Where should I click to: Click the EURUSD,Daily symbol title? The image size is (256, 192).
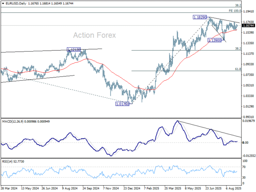(16, 3)
